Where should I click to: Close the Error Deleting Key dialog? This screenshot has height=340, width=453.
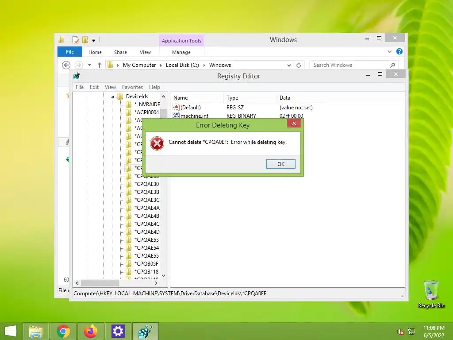[294, 124]
